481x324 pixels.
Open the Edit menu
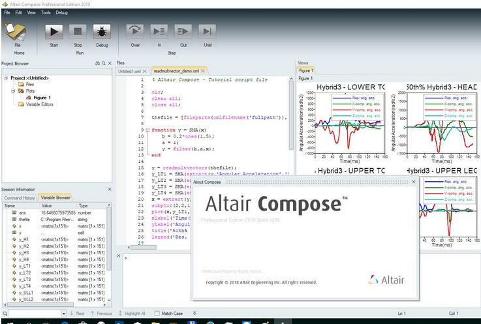pos(19,12)
